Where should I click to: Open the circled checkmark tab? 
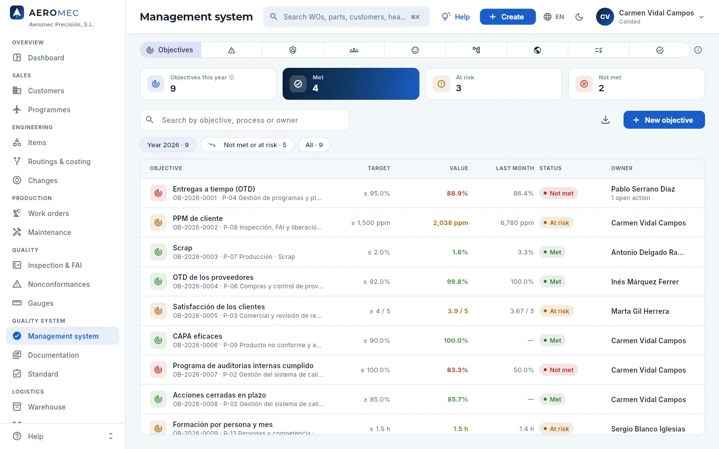[x=660, y=50]
